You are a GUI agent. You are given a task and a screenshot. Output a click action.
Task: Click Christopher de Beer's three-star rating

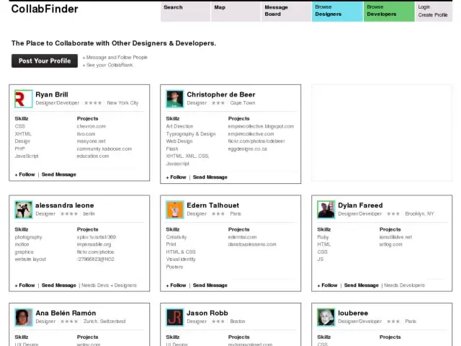tap(218, 103)
